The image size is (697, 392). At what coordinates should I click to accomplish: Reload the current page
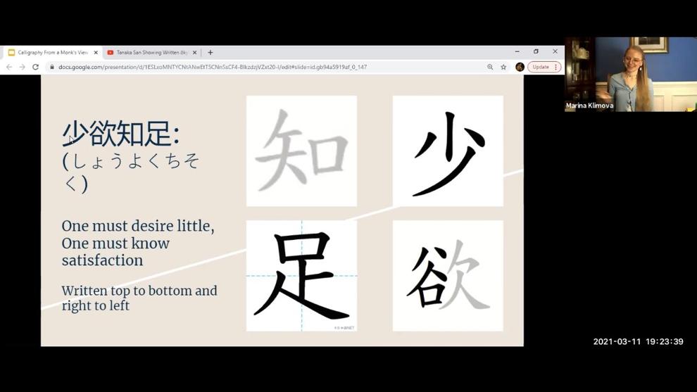36,67
